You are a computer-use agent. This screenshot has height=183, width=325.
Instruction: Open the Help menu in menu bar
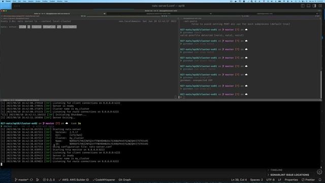click(66, 1)
